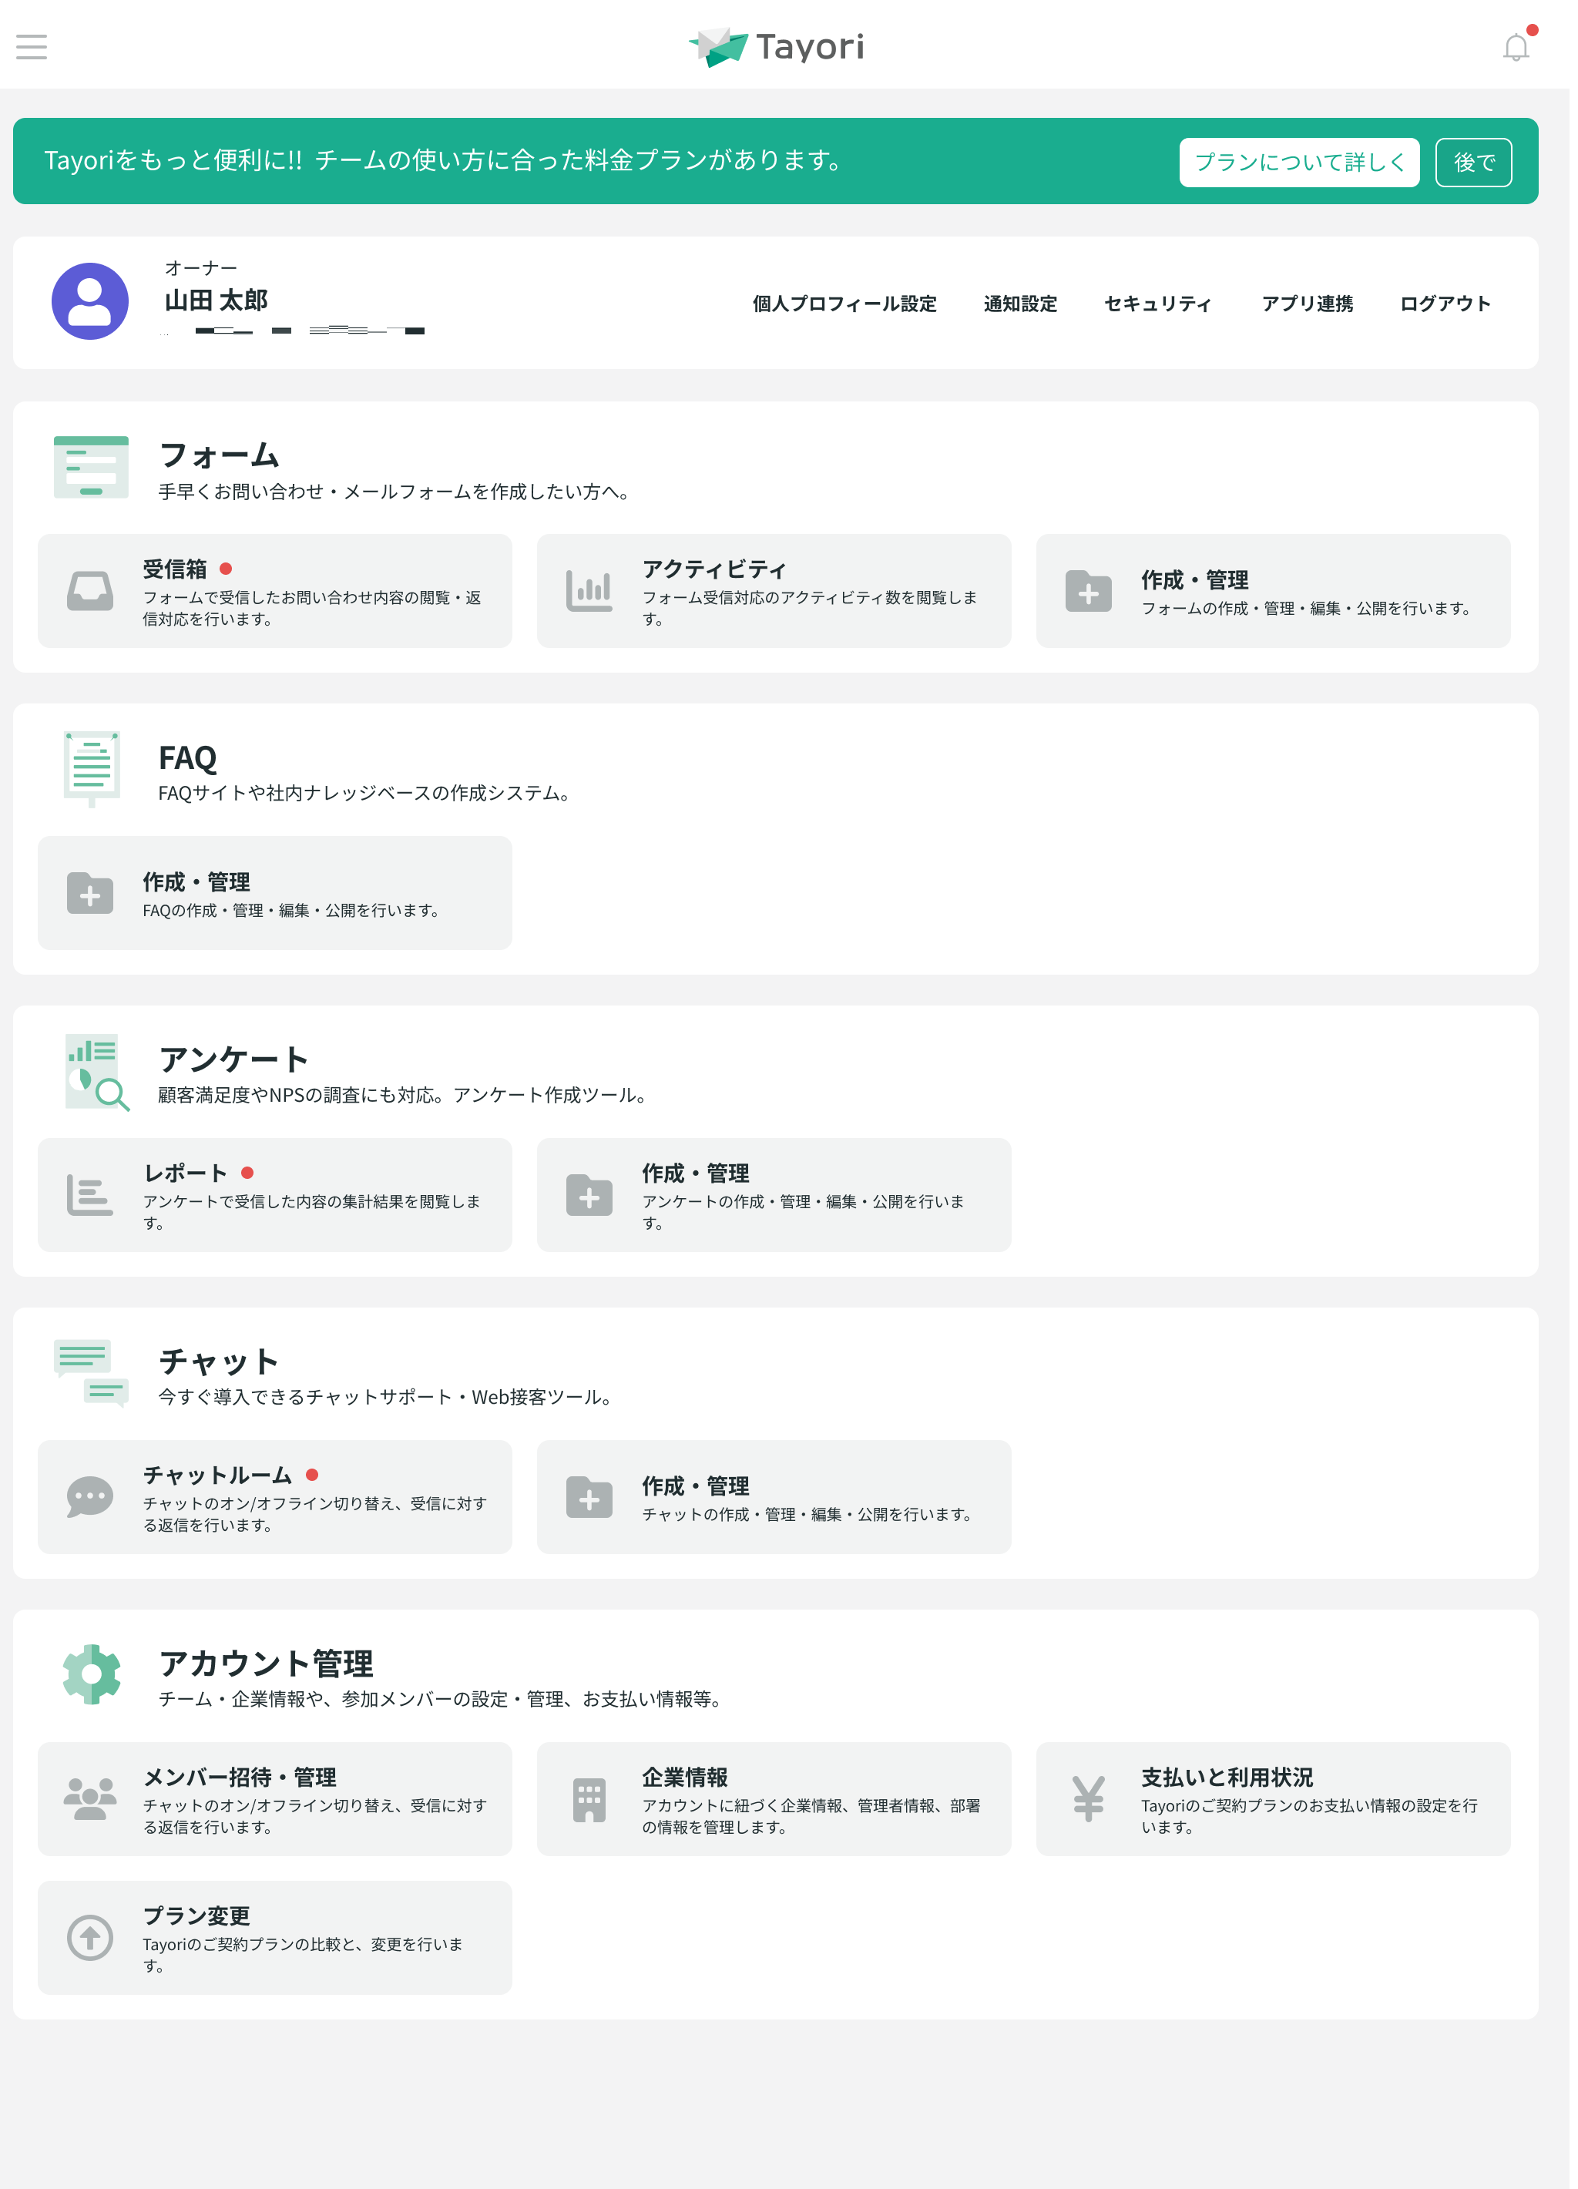Click the member group icon
Screen dimensions: 1578x2189
point(89,1806)
